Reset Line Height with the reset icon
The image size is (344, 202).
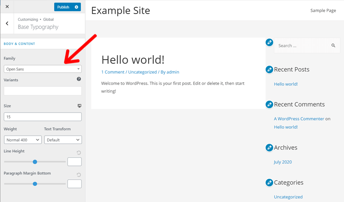[79, 153]
